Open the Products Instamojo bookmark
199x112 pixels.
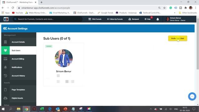pyautogui.click(x=126, y=13)
